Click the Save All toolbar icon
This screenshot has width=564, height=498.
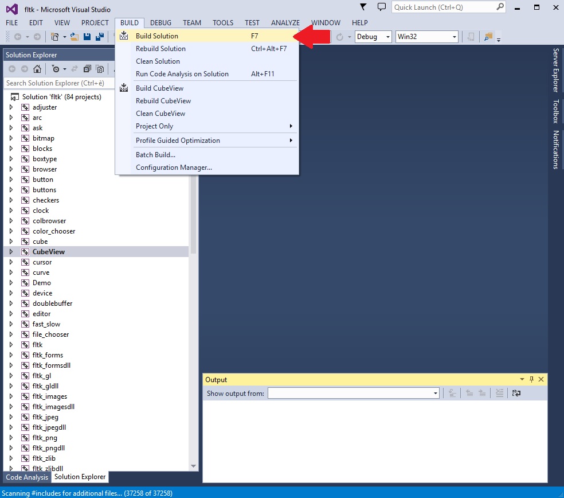(x=100, y=37)
